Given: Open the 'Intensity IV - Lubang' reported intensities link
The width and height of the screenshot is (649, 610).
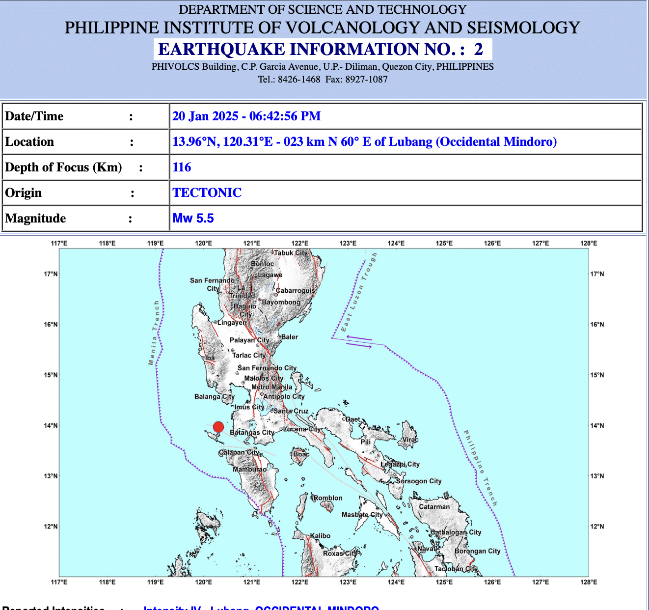Looking at the screenshot, I should [x=261, y=608].
